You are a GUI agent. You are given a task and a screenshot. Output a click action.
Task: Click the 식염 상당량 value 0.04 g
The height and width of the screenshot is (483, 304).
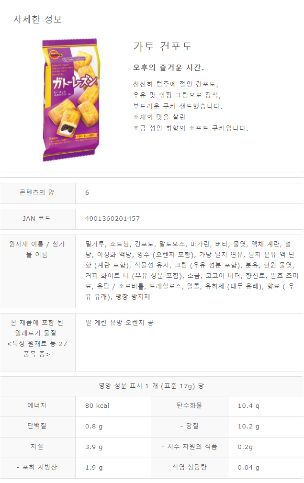248,468
